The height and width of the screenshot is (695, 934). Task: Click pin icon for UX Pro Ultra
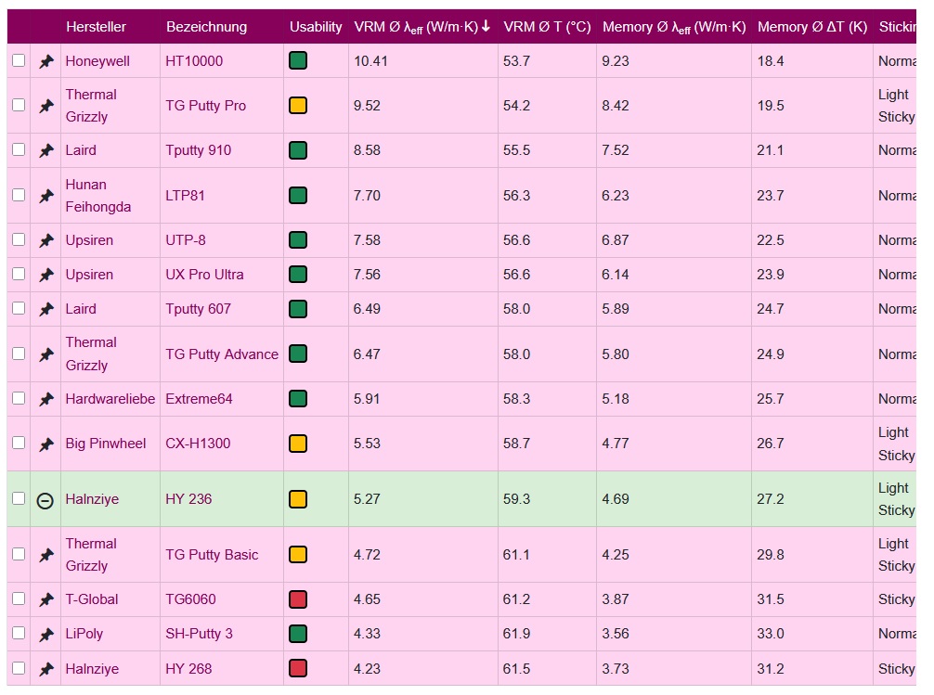[x=45, y=276]
